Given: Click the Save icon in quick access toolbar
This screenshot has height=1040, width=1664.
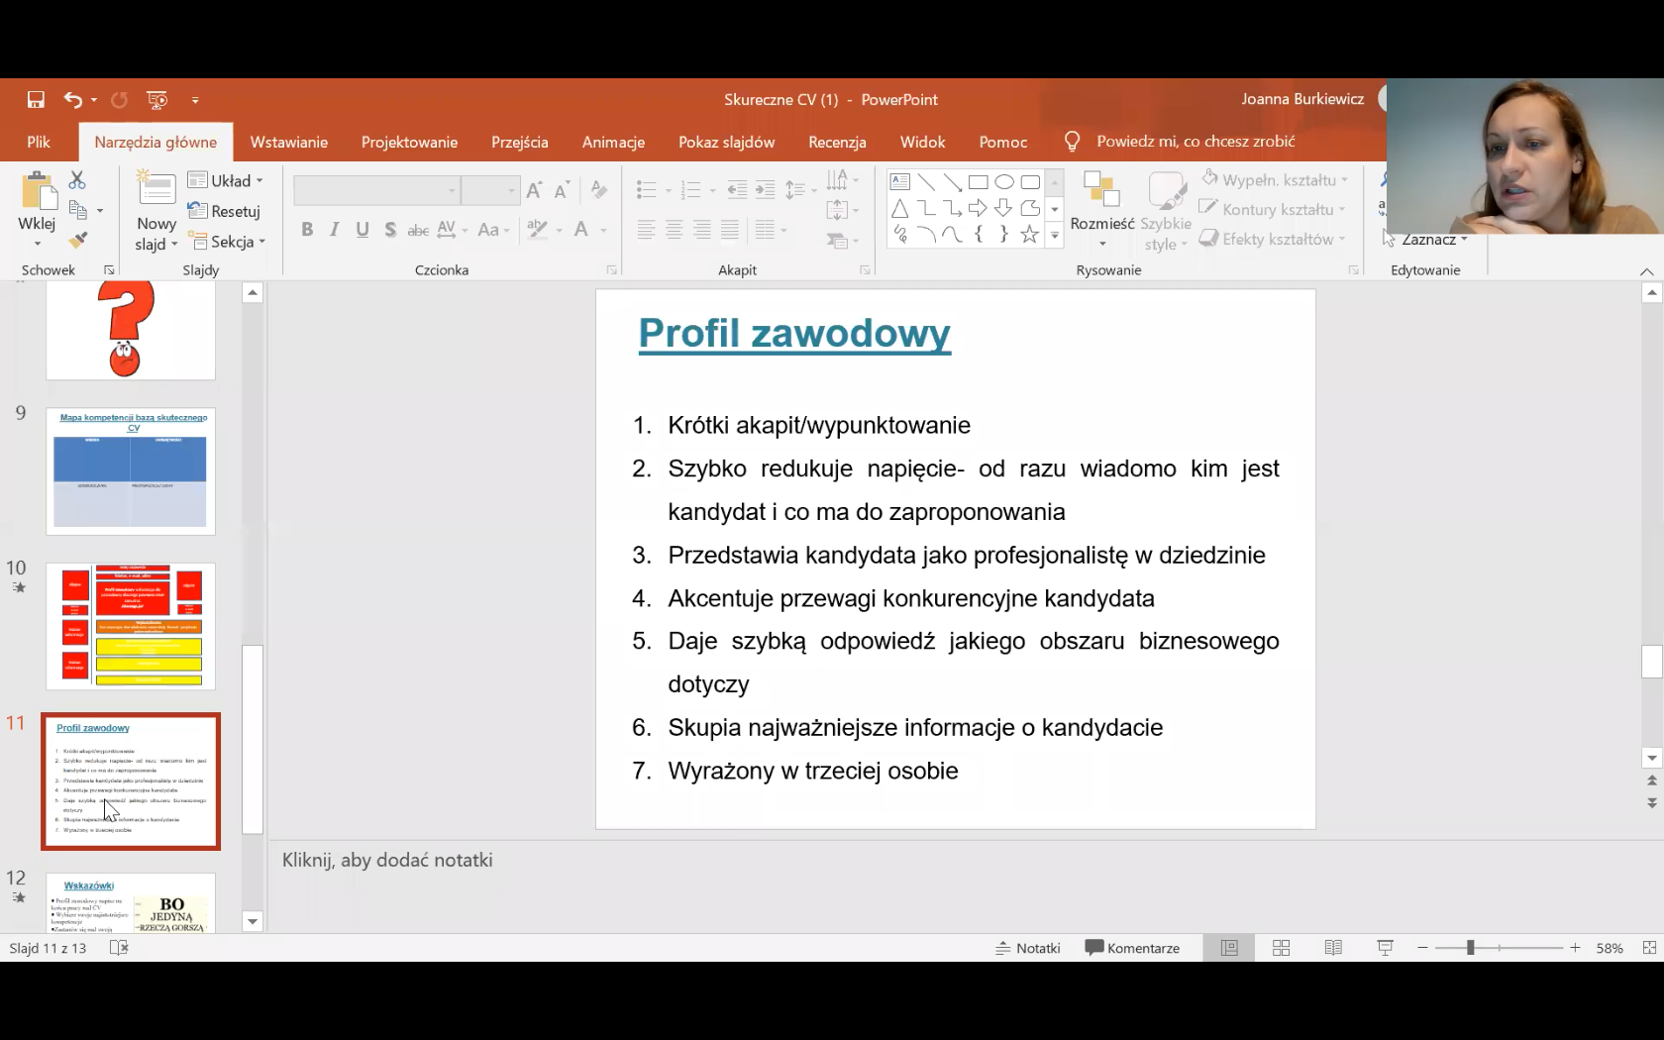Looking at the screenshot, I should 36,99.
